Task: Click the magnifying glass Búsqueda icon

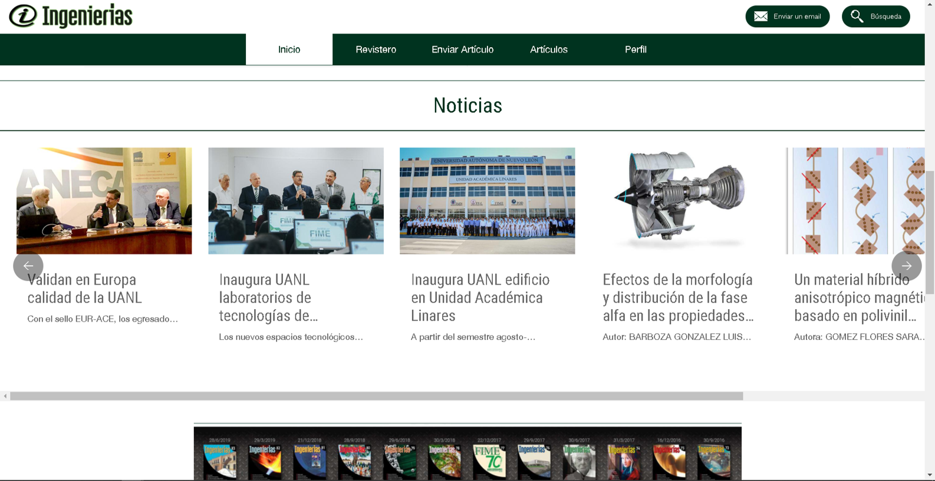Action: [857, 16]
